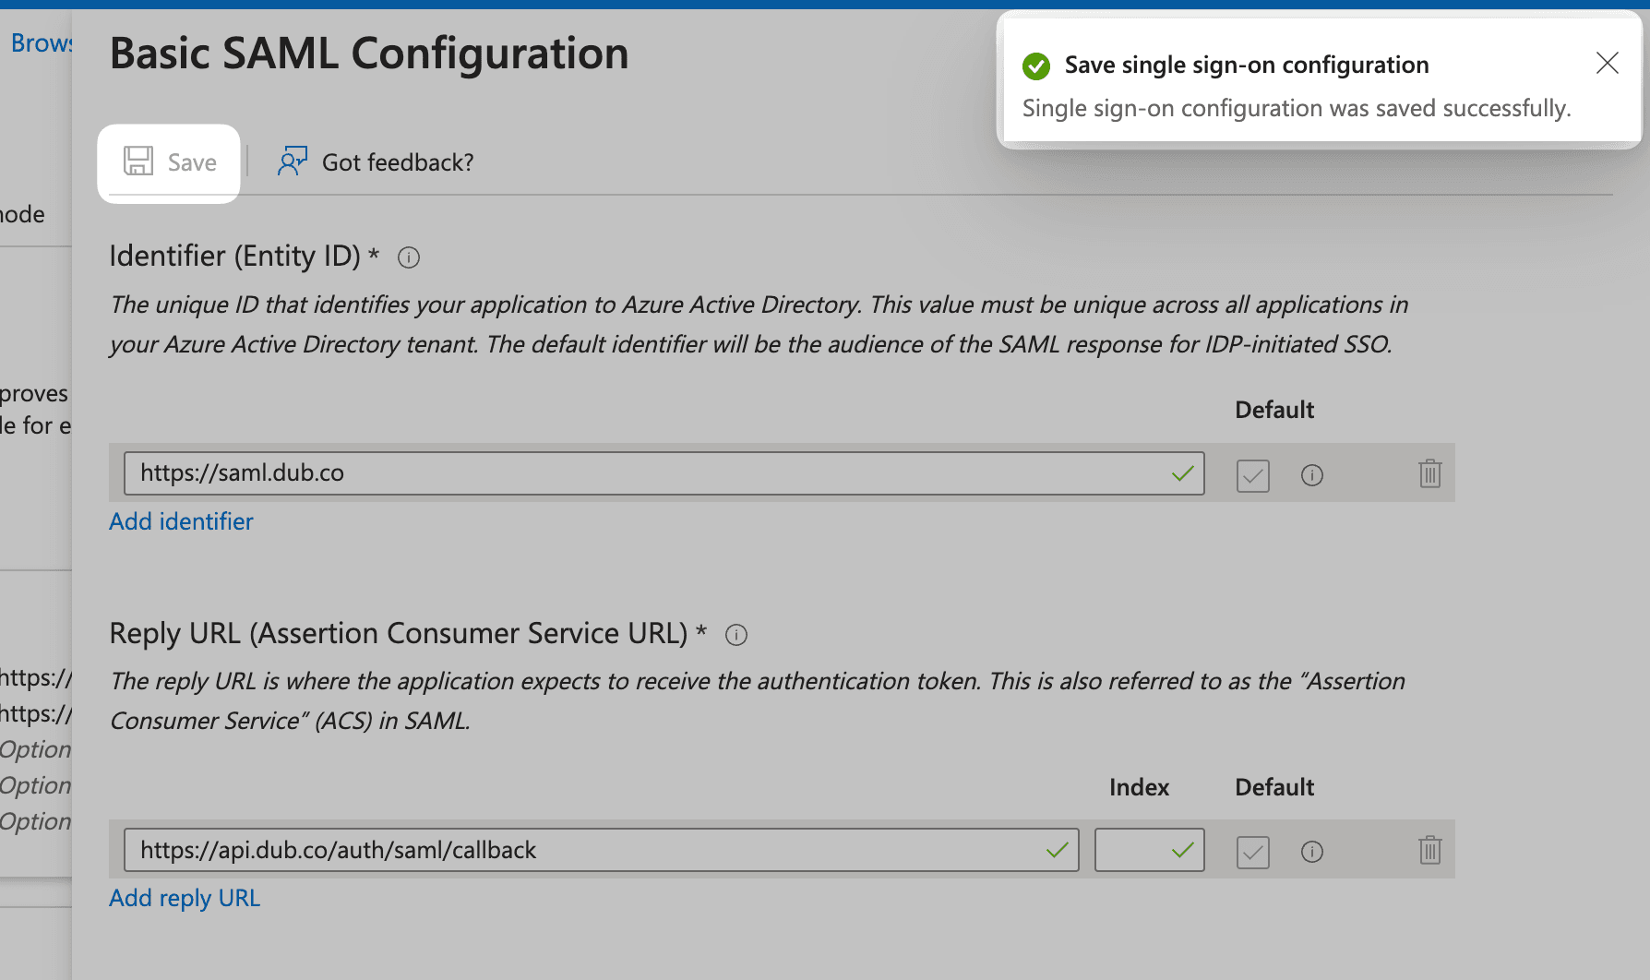The height and width of the screenshot is (980, 1650).
Task: Click the Save icon on the toolbar
Action: [167, 161]
